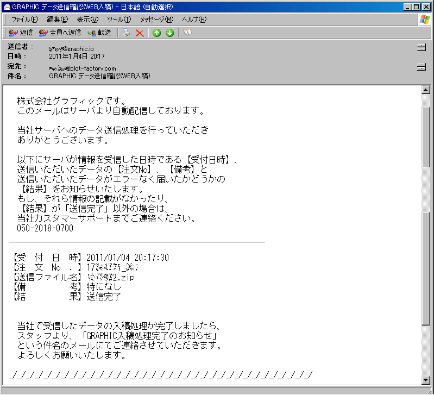This screenshot has height=395, width=434.
Task: Click scrollbar down arrow in message body
Action: pyautogui.click(x=425, y=381)
